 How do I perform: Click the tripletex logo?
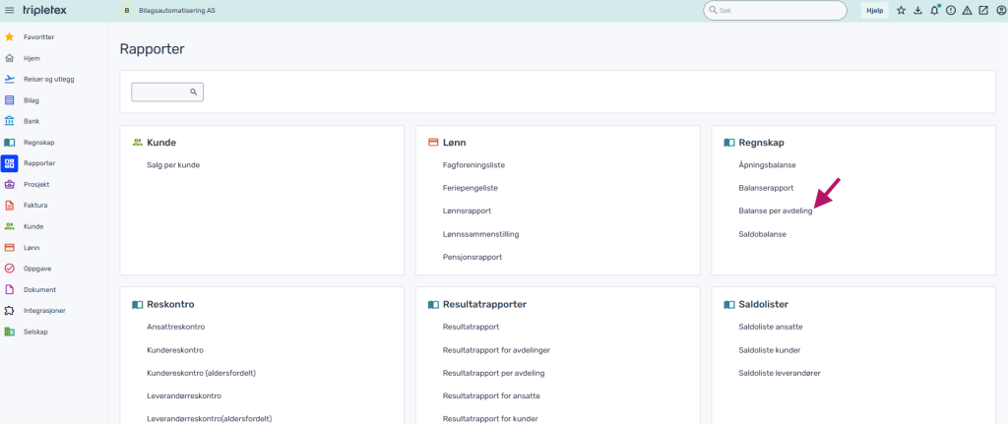pos(44,10)
